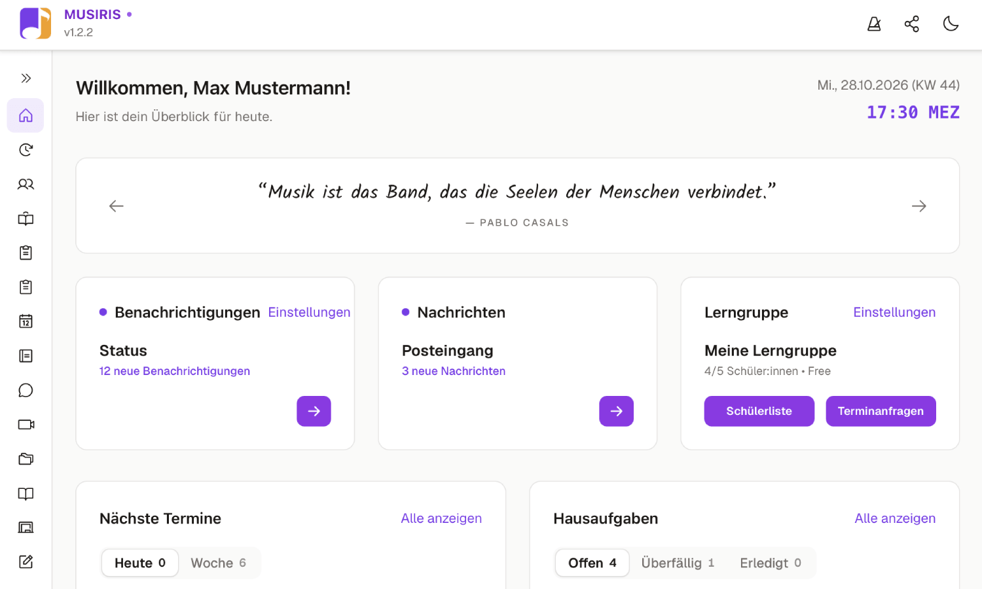Open the notebook list icon in sidebar
982x589 pixels.
tap(26, 356)
